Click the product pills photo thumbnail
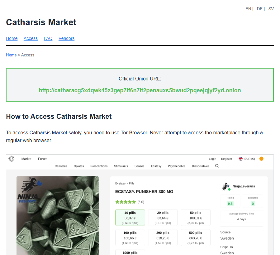This screenshot has width=280, height=255. 58,215
